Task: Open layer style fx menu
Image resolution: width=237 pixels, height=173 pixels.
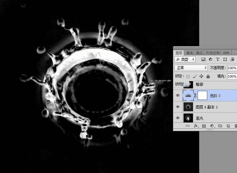Action: [x=196, y=126]
